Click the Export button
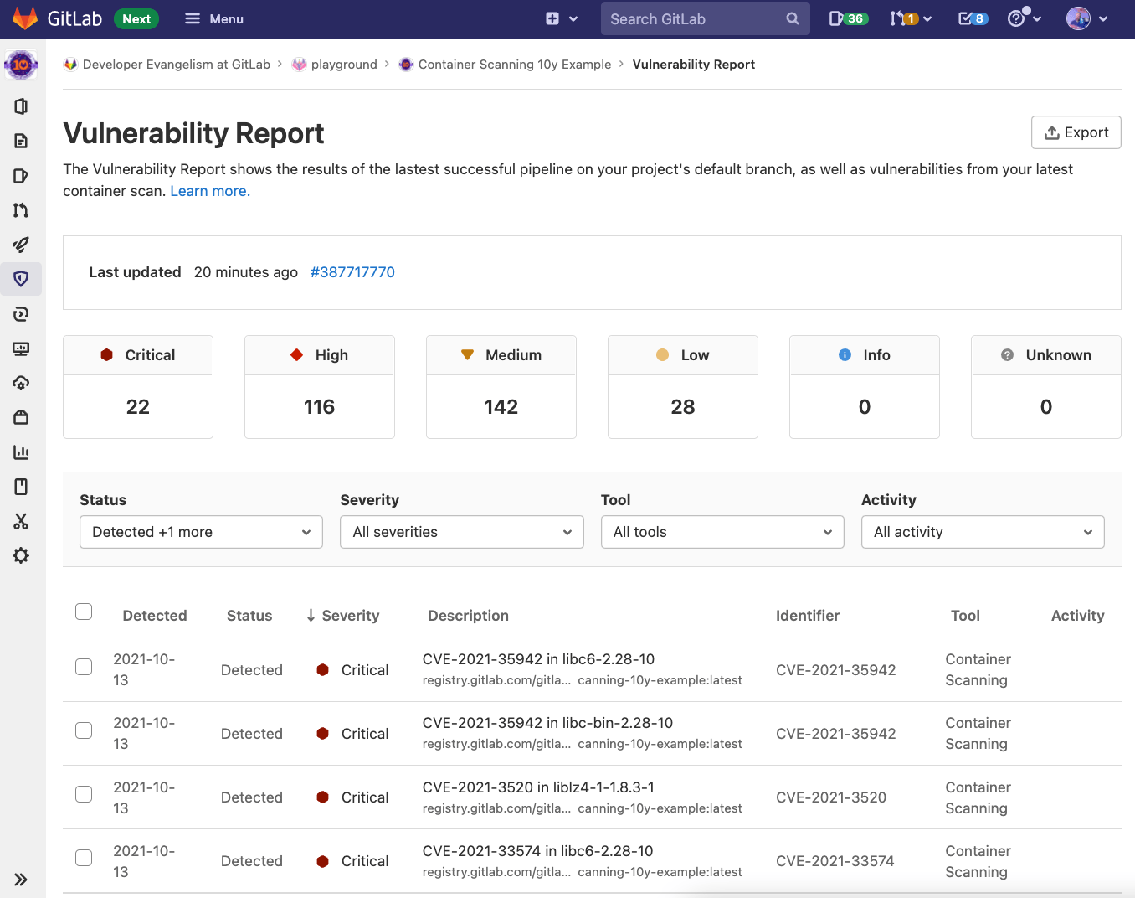This screenshot has height=898, width=1135. (x=1076, y=132)
